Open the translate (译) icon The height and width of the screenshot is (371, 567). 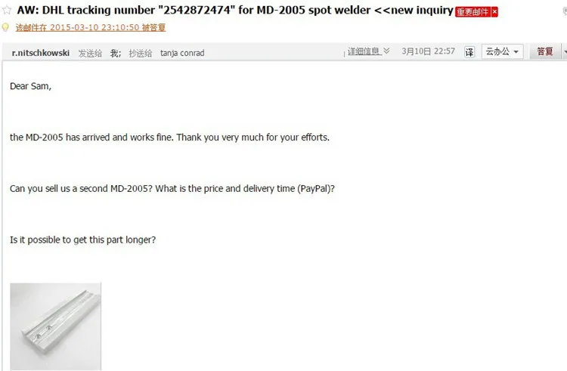click(x=469, y=52)
